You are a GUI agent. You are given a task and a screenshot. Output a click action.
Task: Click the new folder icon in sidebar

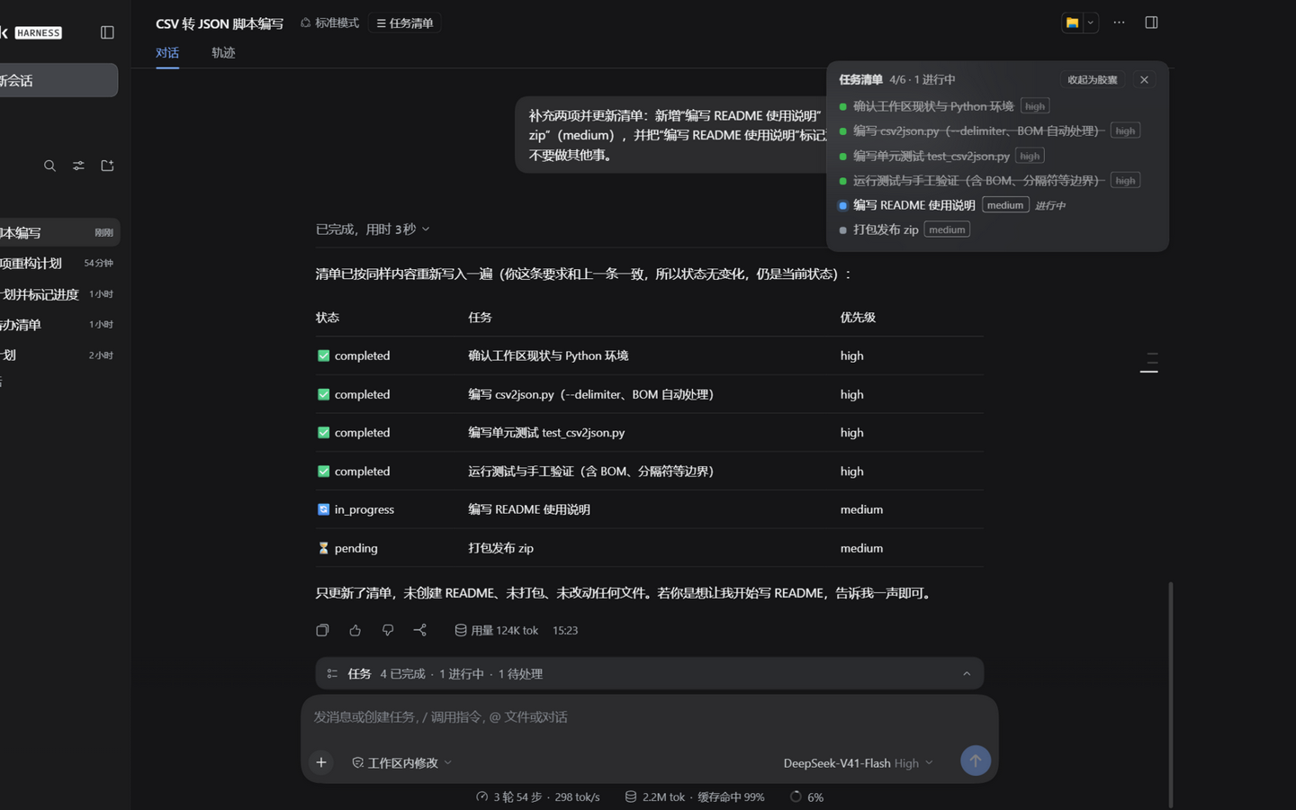[107, 166]
